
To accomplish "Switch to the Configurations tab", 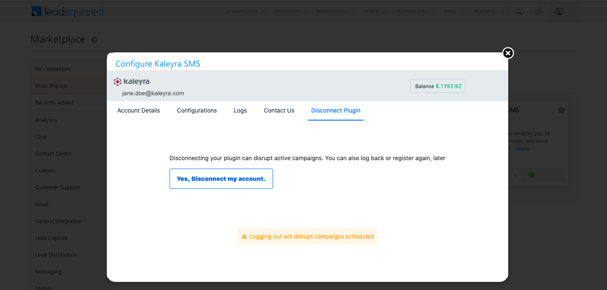I will (x=197, y=110).
